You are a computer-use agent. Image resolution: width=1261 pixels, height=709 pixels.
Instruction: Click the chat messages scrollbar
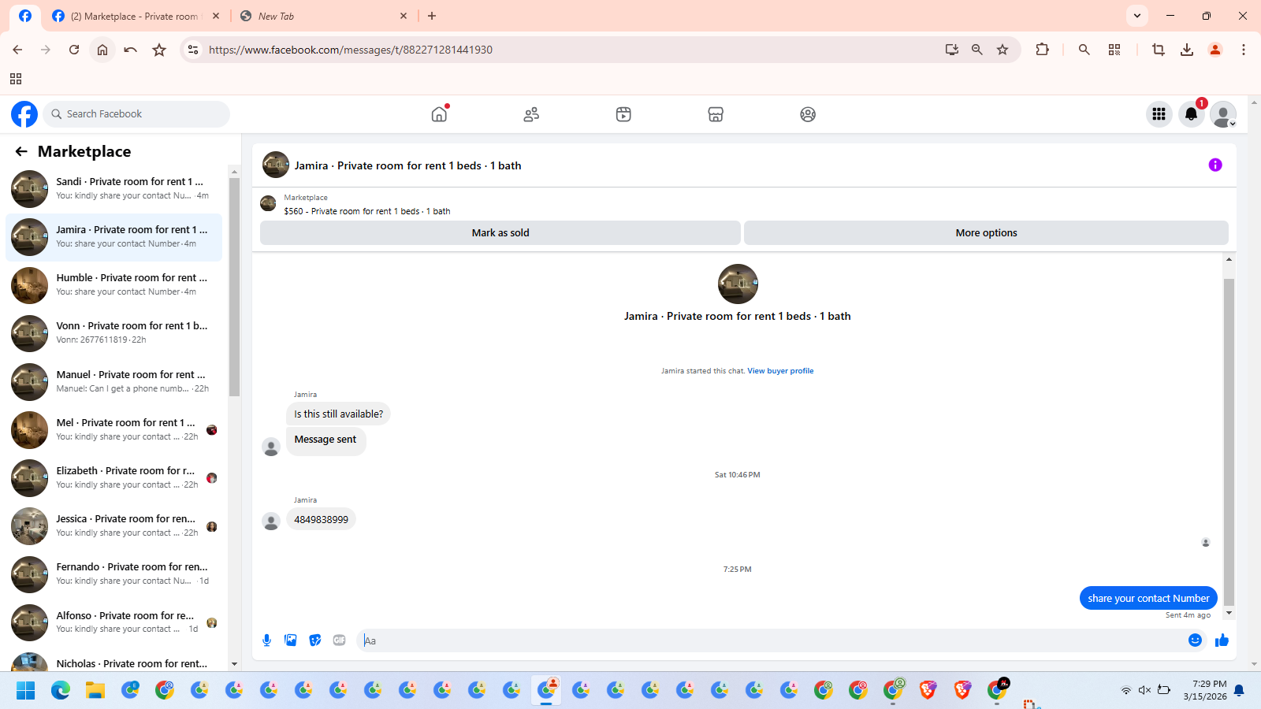[x=1229, y=441]
